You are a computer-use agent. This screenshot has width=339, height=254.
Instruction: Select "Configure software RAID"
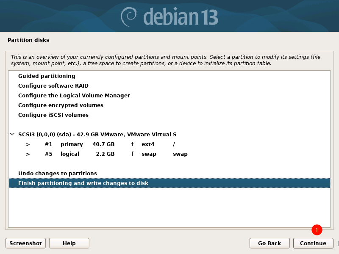53,86
